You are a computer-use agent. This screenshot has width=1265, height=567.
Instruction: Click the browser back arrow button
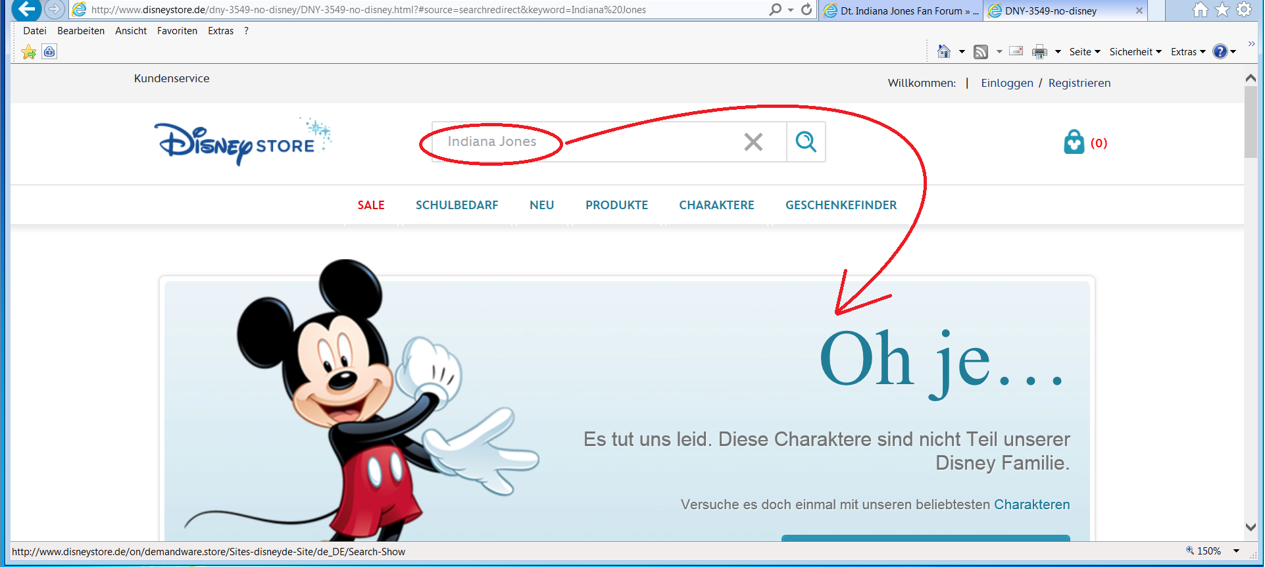coord(26,9)
